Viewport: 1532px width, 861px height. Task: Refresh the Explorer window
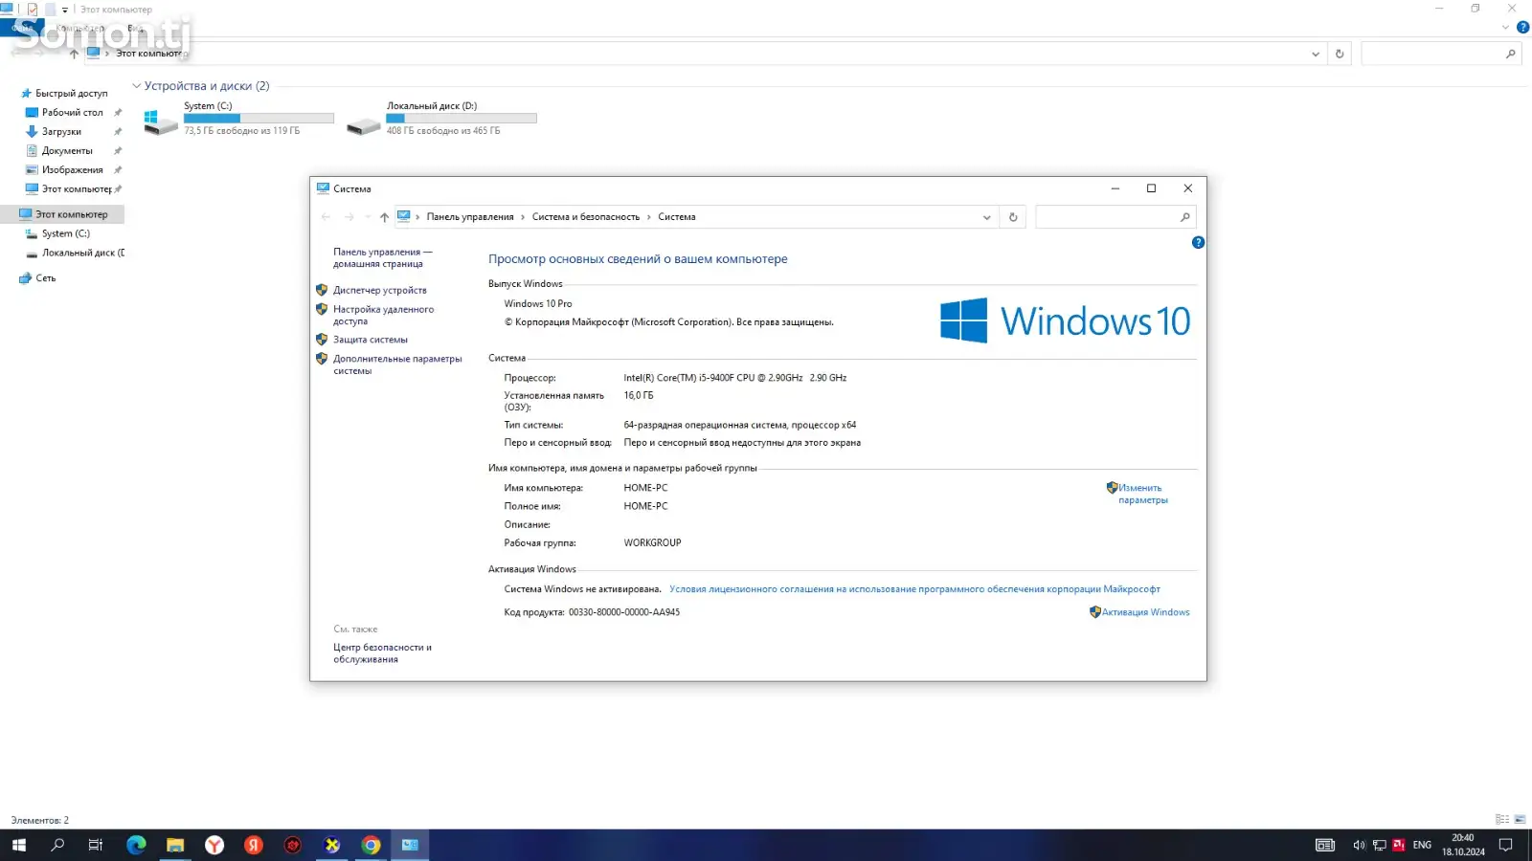(x=1340, y=54)
